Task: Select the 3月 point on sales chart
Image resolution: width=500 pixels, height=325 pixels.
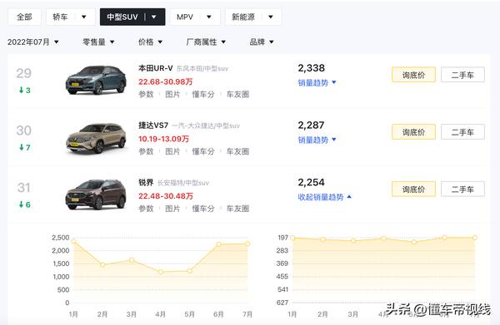Action: point(132,260)
